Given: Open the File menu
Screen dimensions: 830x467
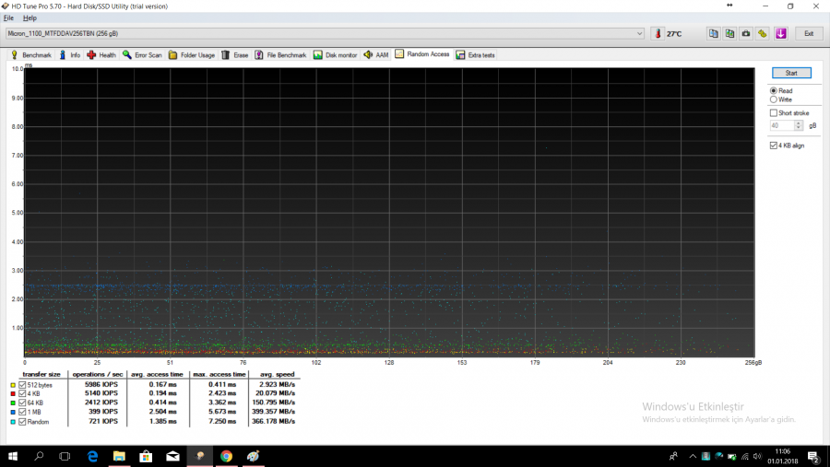Looking at the screenshot, I should 9,18.
